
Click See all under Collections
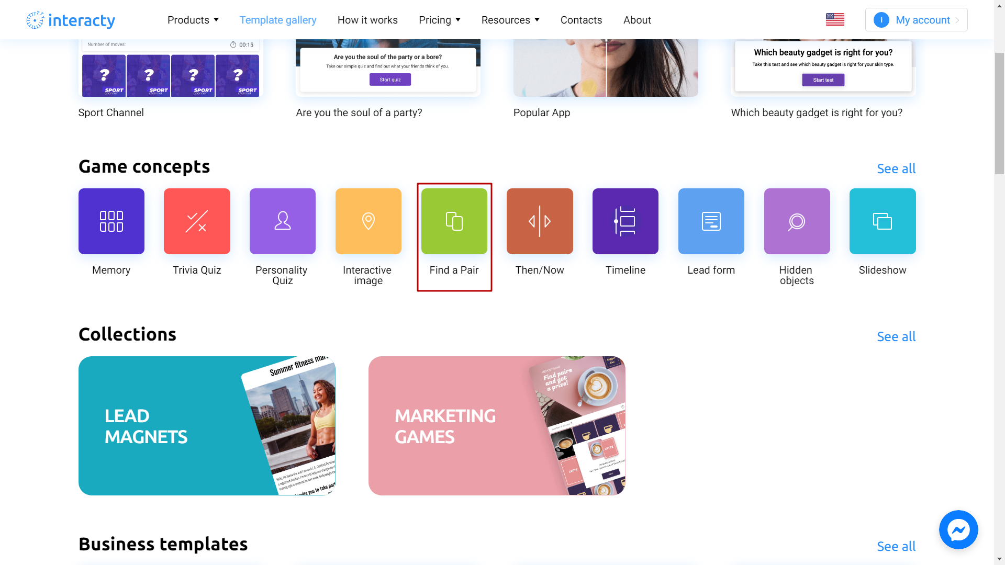click(896, 336)
